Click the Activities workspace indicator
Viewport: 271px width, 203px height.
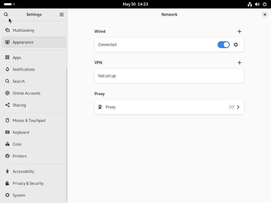9,4
